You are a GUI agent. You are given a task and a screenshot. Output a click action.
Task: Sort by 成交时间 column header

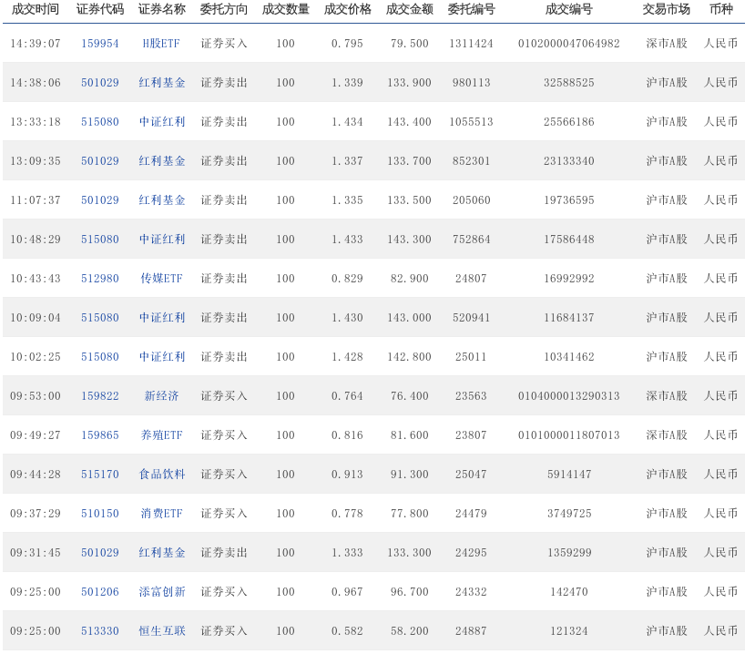[35, 10]
